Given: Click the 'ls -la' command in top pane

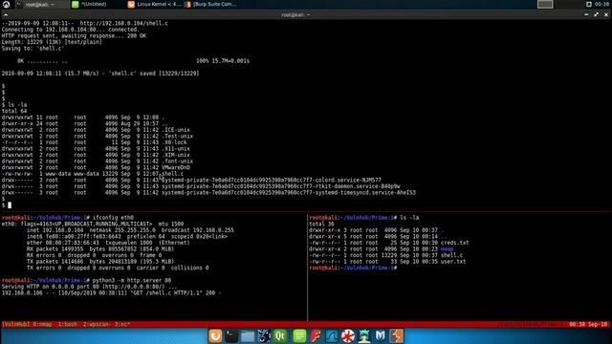Looking at the screenshot, I should [17, 104].
